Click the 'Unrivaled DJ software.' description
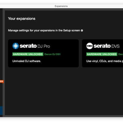 coord(27,61)
